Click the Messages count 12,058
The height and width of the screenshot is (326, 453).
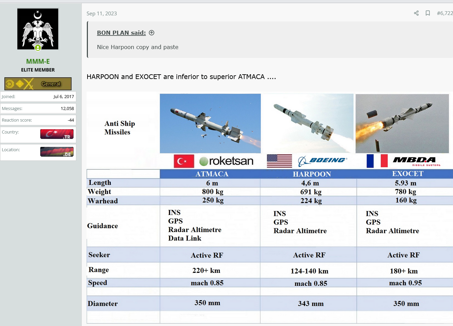pyautogui.click(x=67, y=108)
